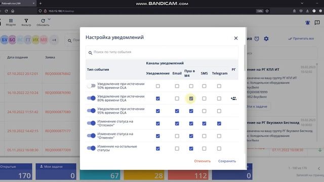This screenshot has width=324, height=182.
Task: Click the notification bell icon
Action: 307,22
